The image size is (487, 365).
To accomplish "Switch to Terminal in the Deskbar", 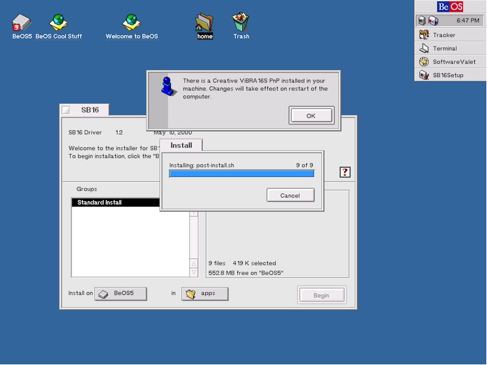I will point(450,48).
